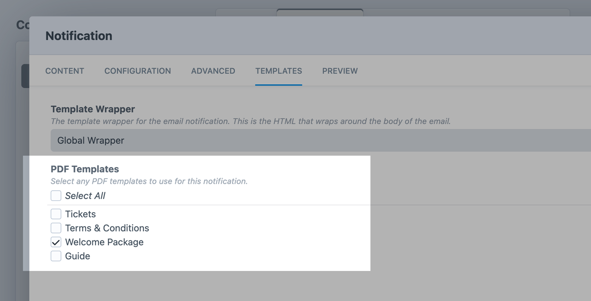
Task: Click the 'Select any PDF templates' hint text
Action: (x=149, y=181)
